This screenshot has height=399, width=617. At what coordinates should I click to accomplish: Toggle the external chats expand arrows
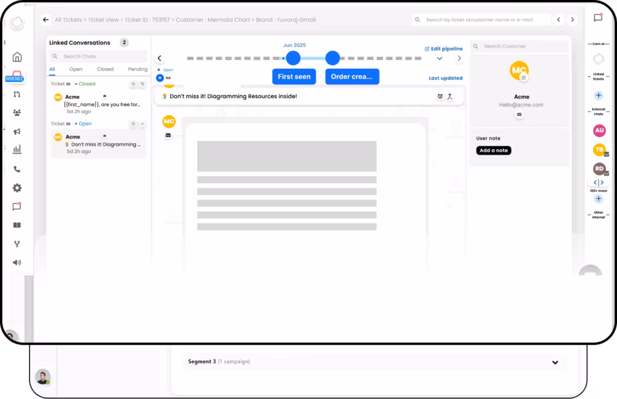(598, 182)
